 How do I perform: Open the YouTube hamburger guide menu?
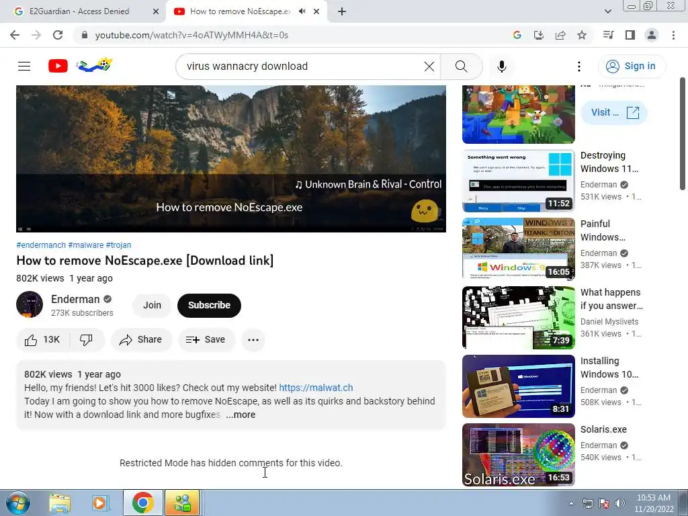tap(24, 67)
